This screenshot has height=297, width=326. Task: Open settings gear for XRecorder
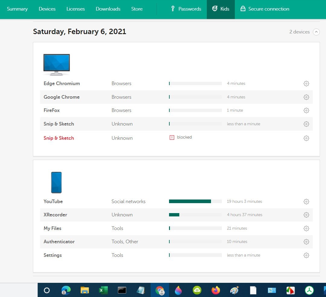point(306,215)
